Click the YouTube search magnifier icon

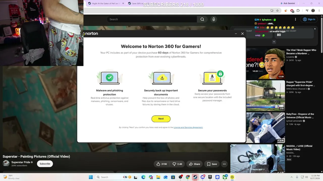[x=202, y=19]
